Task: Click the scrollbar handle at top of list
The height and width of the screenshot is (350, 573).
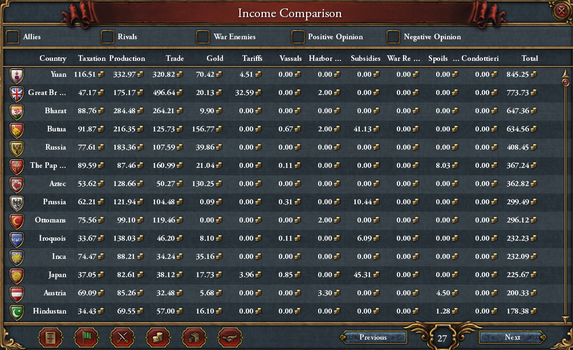Action: tap(566, 83)
